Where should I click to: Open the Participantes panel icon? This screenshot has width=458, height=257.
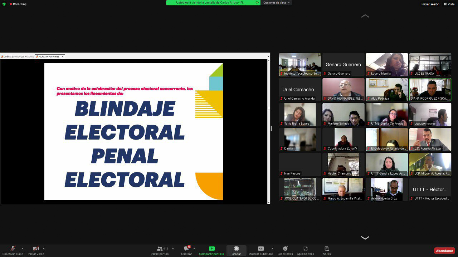tap(160, 248)
